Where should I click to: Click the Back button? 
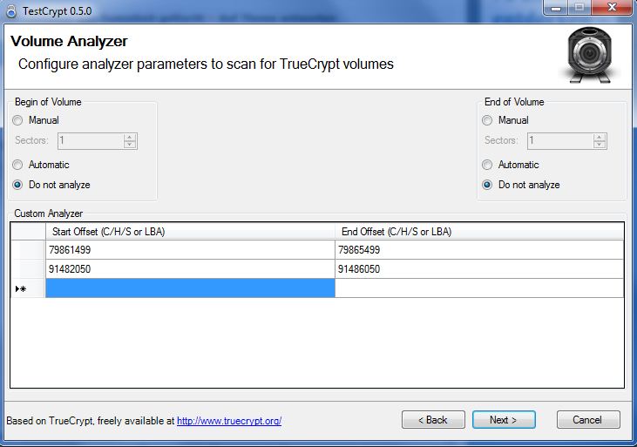pyautogui.click(x=433, y=420)
